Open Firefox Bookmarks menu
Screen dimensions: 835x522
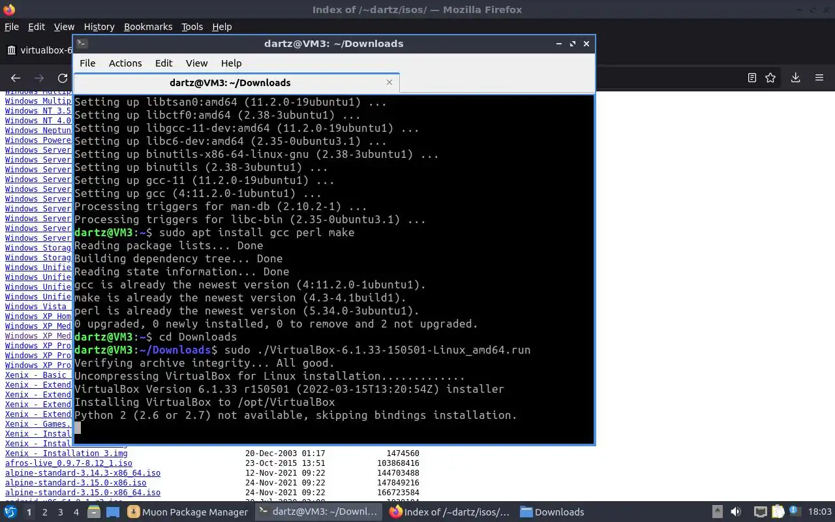tap(148, 27)
